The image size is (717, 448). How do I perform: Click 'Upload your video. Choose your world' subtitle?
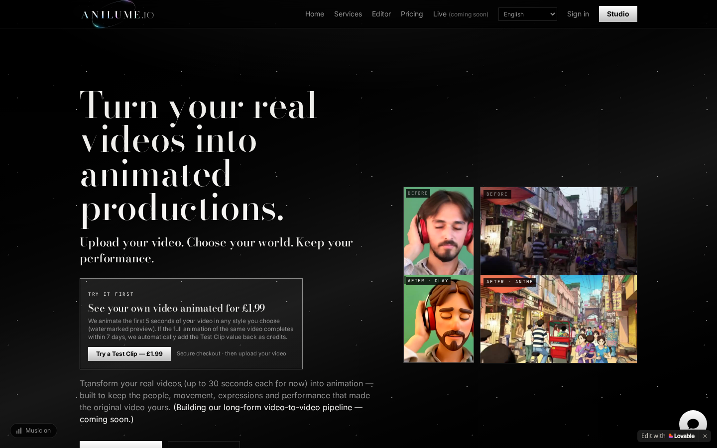coord(216,250)
